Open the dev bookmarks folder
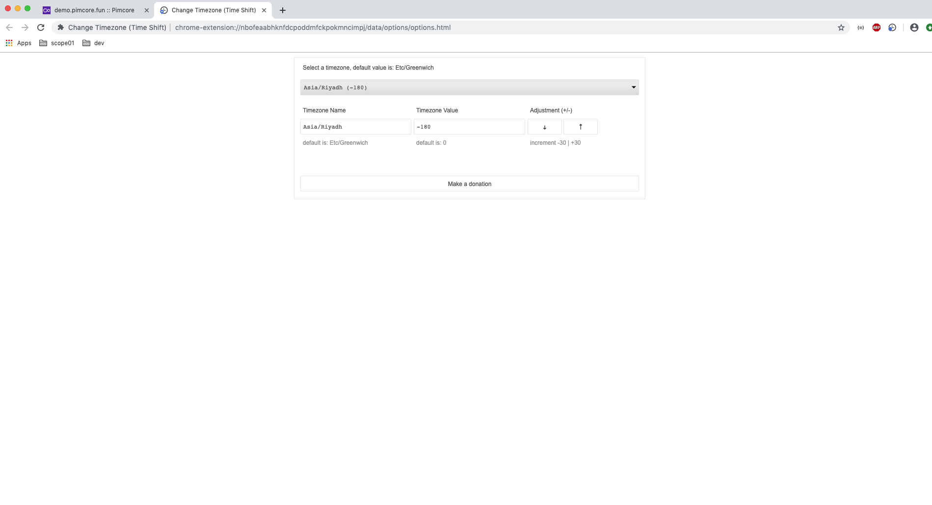 click(93, 43)
